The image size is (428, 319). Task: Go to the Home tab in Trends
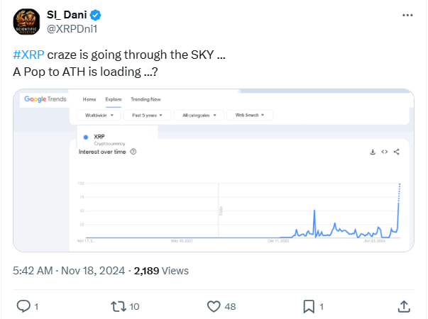pos(89,99)
